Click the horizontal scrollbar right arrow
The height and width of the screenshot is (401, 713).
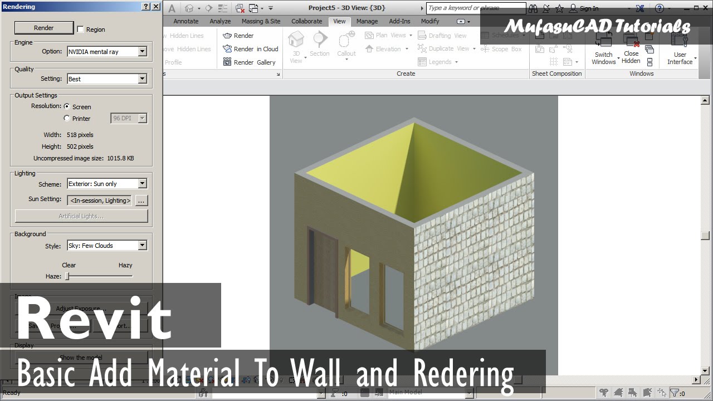696,379
